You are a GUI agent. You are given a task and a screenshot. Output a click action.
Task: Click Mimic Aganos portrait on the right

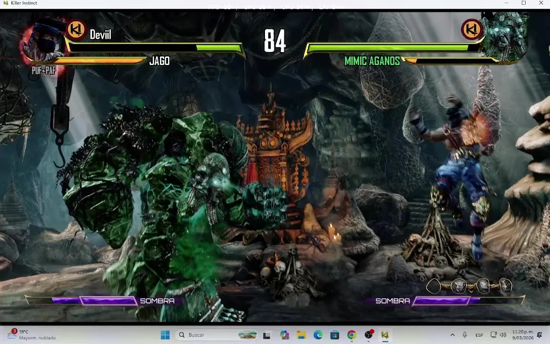click(x=505, y=36)
